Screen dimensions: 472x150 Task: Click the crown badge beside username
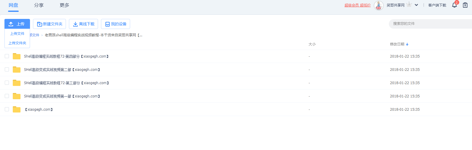coord(409,4)
